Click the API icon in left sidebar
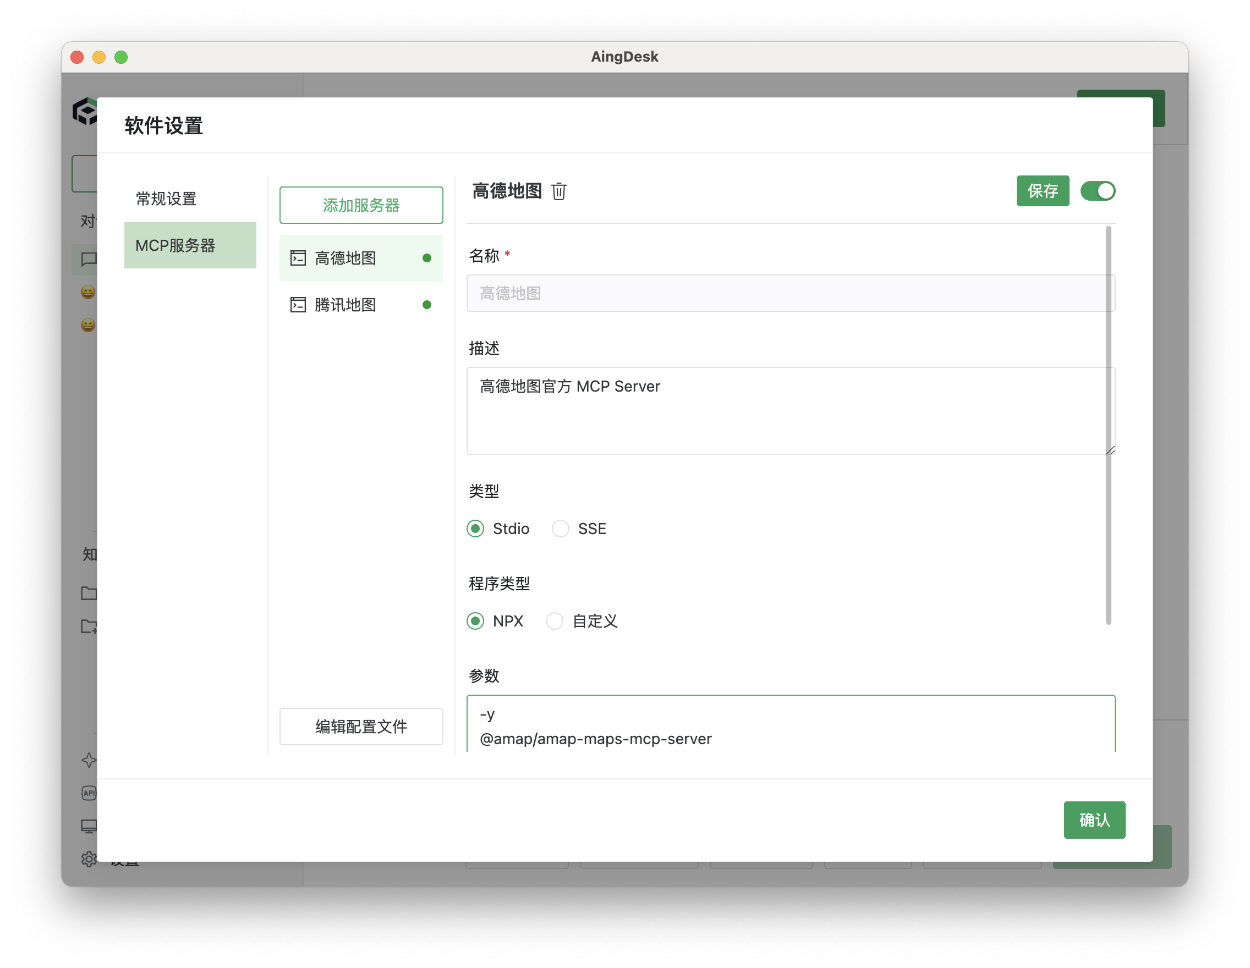1250x968 pixels. tap(89, 793)
